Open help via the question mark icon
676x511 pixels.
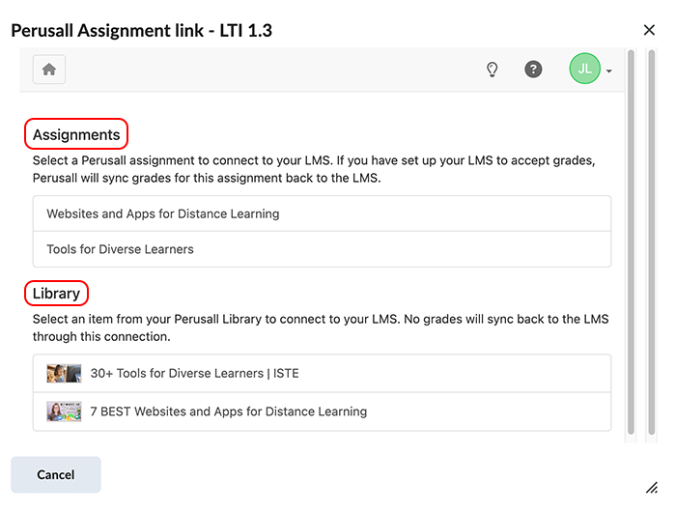click(533, 70)
